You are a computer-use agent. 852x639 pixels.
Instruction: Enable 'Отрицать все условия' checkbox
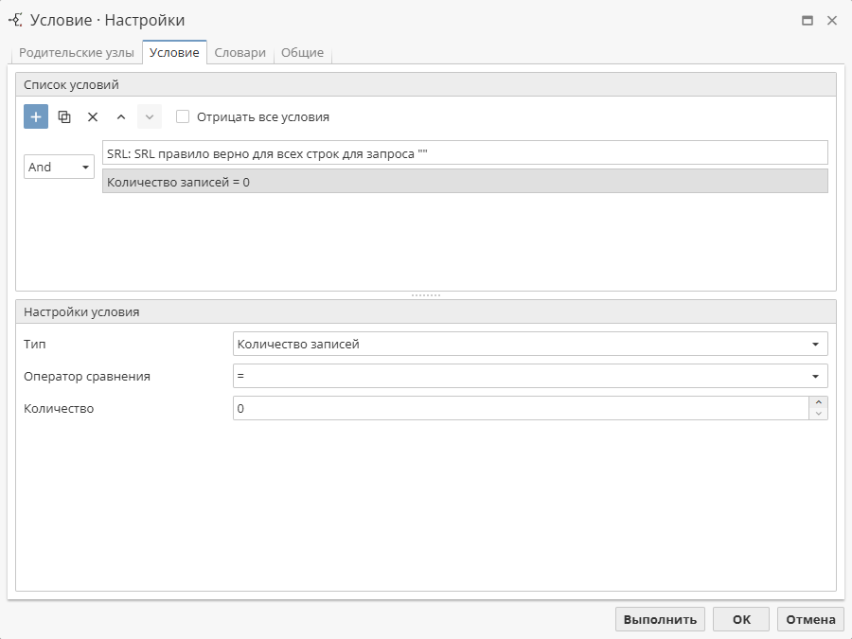184,116
